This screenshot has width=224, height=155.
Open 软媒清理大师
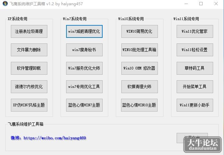(x=139, y=87)
